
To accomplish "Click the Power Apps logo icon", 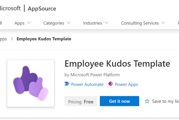I will (111, 84).
